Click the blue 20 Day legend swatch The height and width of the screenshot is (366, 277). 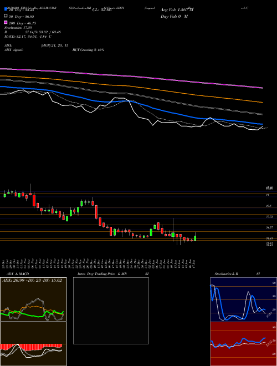(x=6, y=9)
